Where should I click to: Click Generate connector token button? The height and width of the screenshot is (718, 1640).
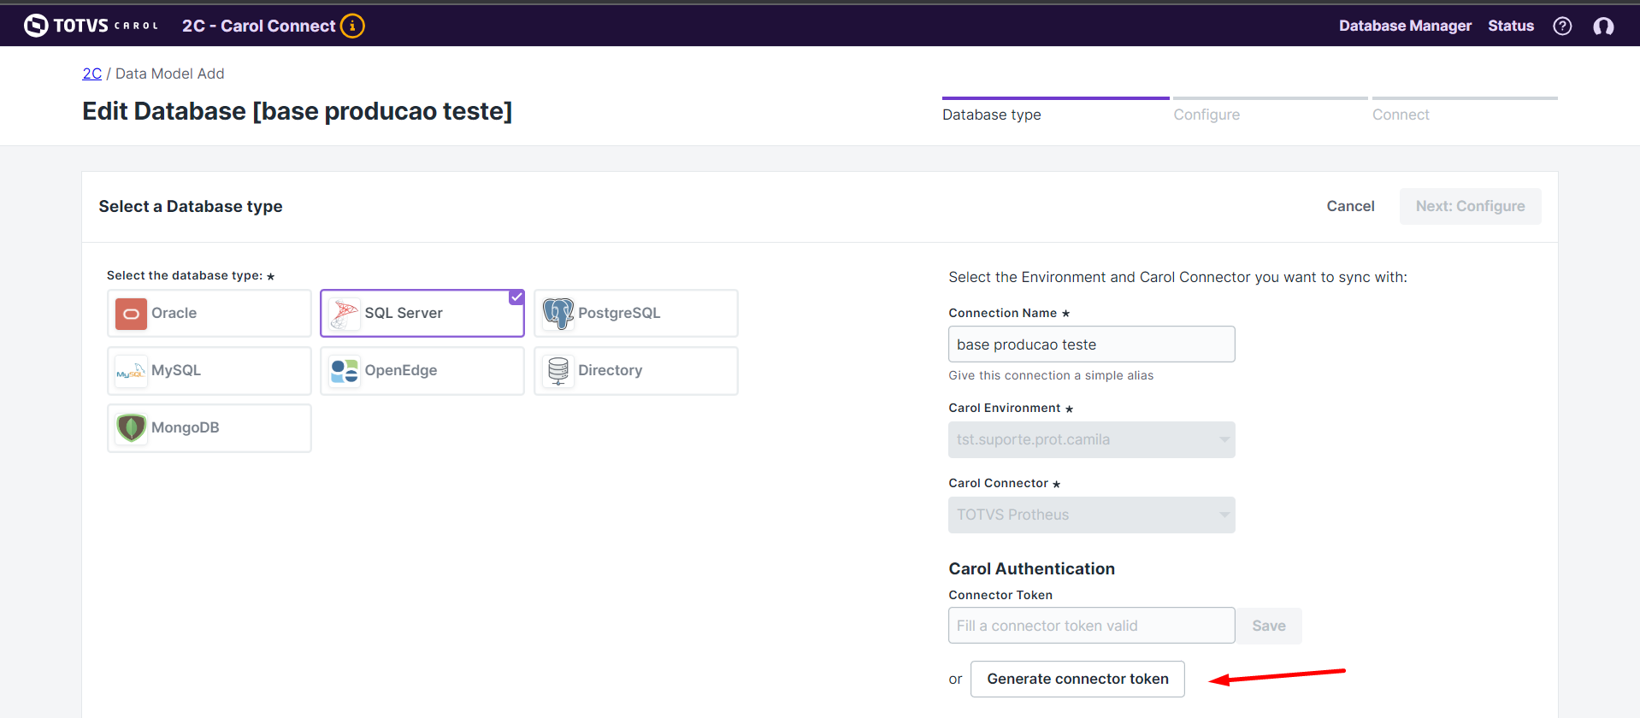coord(1077,679)
